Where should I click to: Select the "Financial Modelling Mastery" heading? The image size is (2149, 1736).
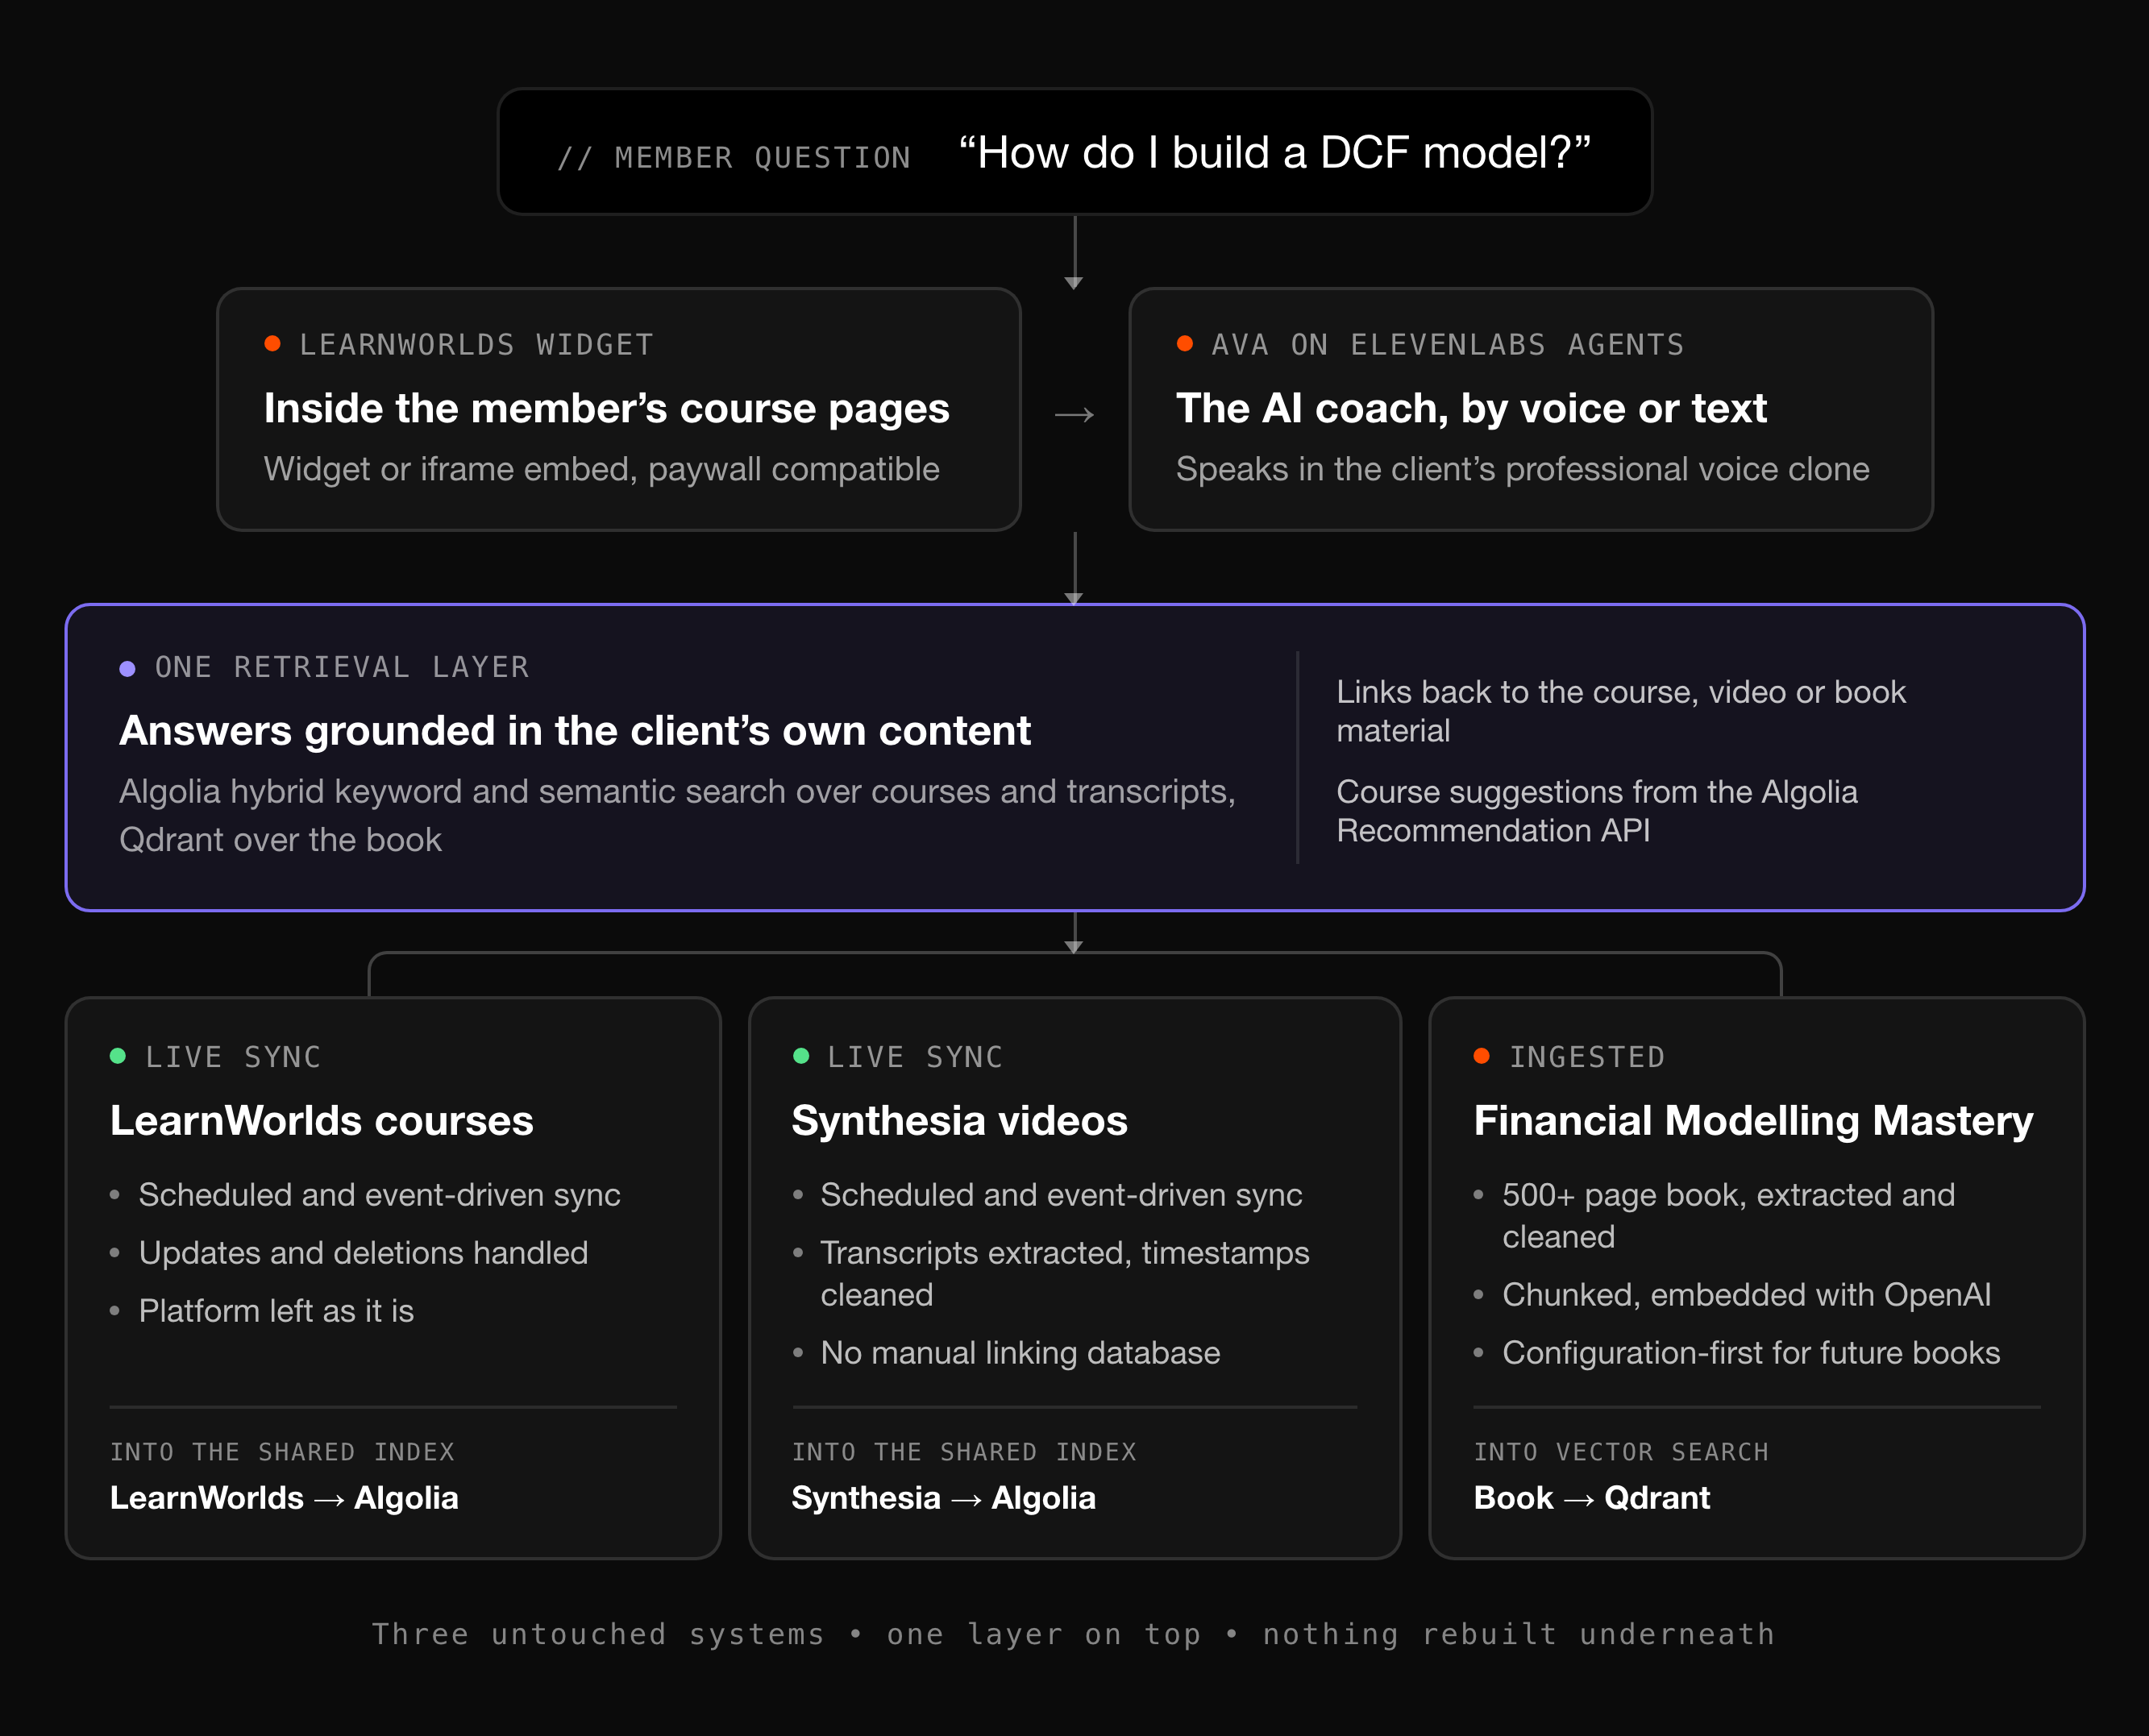click(x=1753, y=1120)
